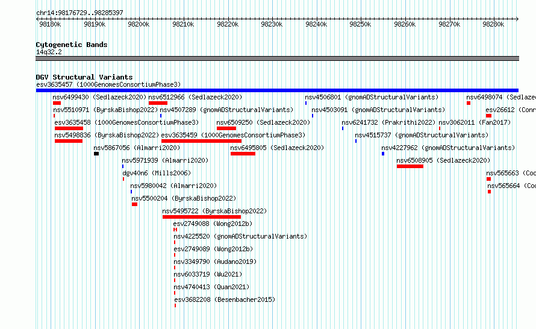
Task: Click red bar under nsv5498836
Action: tap(69, 141)
